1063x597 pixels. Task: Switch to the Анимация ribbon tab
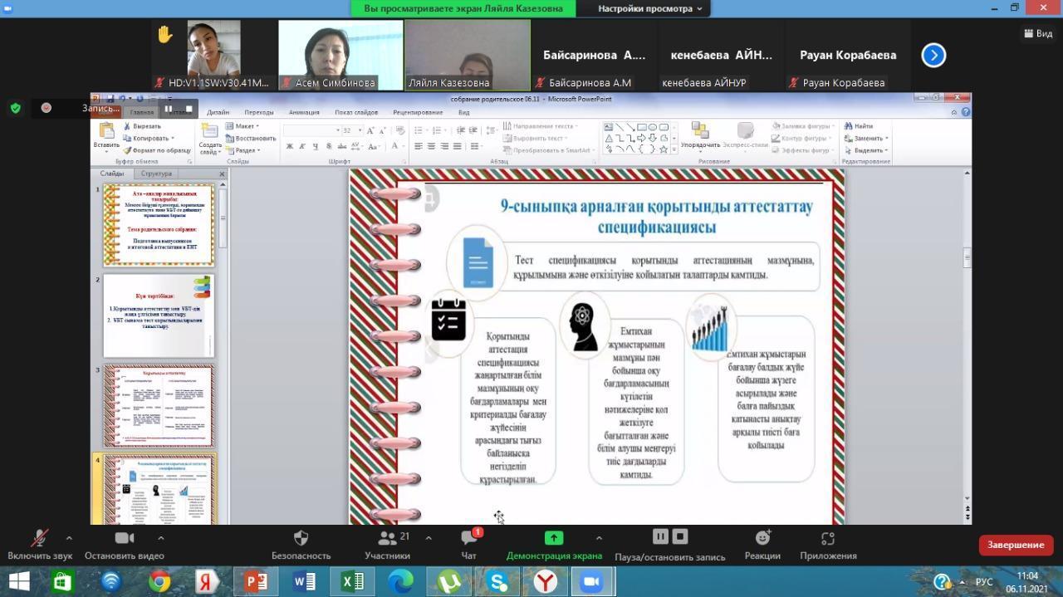pyautogui.click(x=304, y=112)
